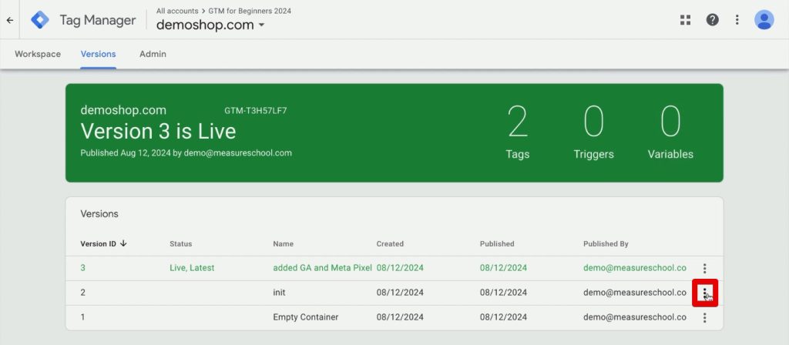The width and height of the screenshot is (789, 345).
Task: Switch to the Workspace tab
Action: point(38,54)
